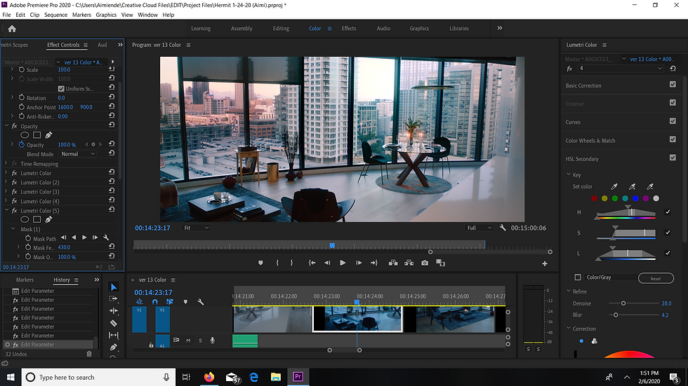Delete history state with the trash icon
Screen dimensions: 688x386
coord(89,354)
